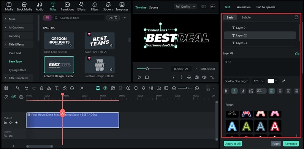Click the undo icon in timeline toolbar

pyautogui.click(x=26, y=88)
